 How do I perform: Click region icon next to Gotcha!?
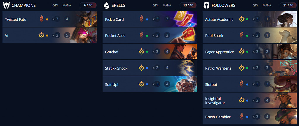pos(142,52)
